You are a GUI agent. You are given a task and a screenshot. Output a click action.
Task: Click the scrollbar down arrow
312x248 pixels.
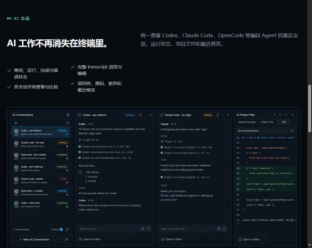click(x=309, y=246)
